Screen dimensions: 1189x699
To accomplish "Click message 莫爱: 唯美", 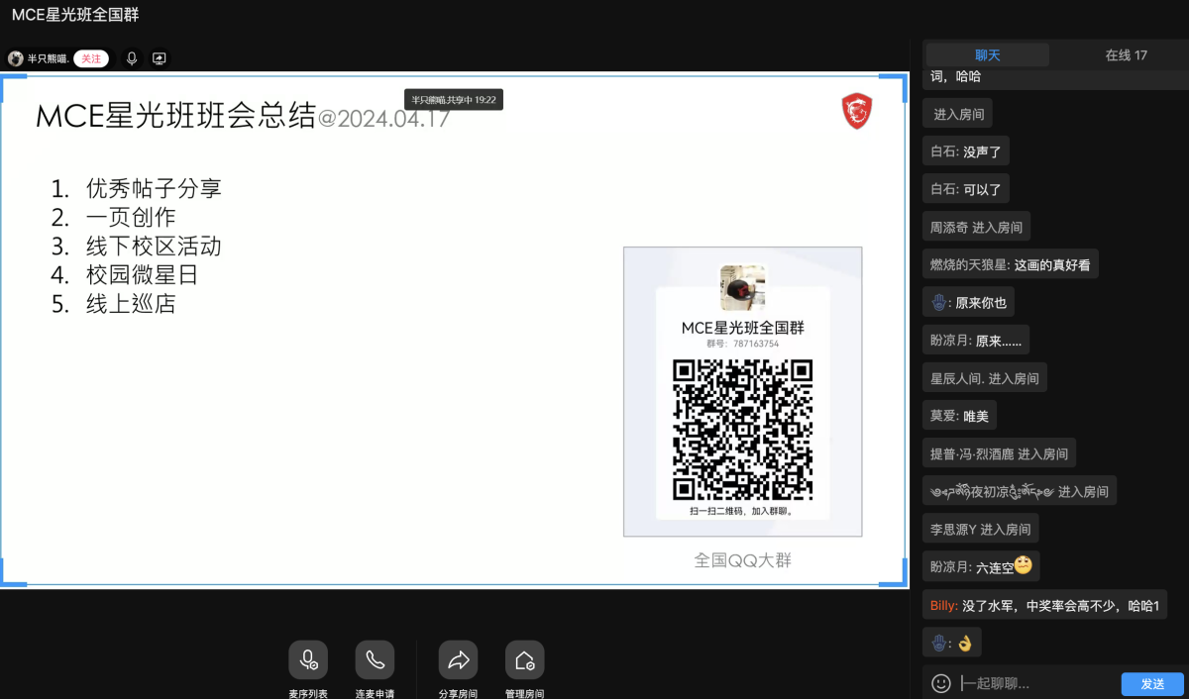I will [958, 416].
